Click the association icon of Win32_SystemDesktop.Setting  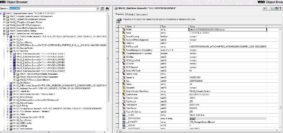pyautogui.click(x=7, y=31)
